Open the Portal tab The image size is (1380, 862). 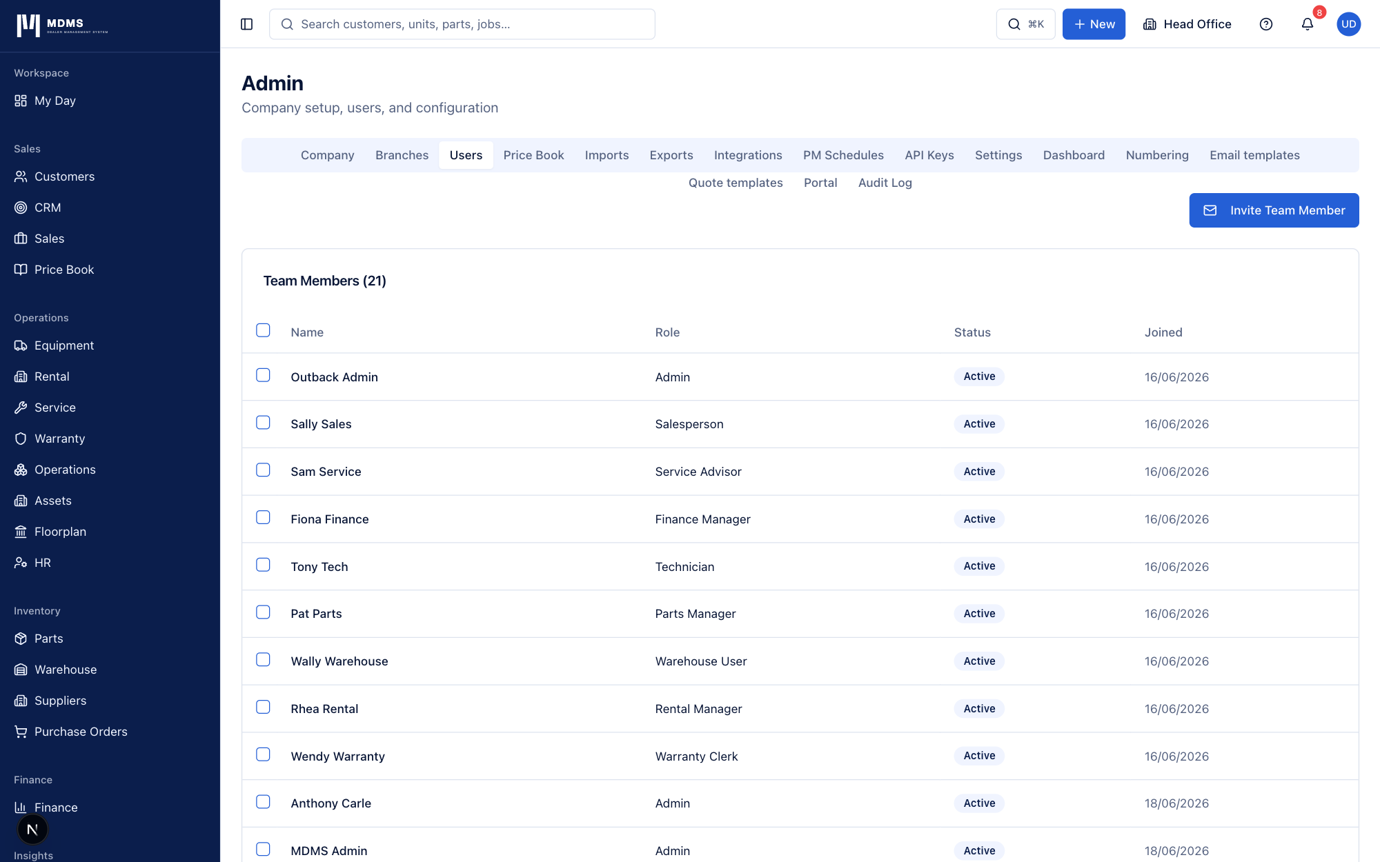(x=820, y=183)
